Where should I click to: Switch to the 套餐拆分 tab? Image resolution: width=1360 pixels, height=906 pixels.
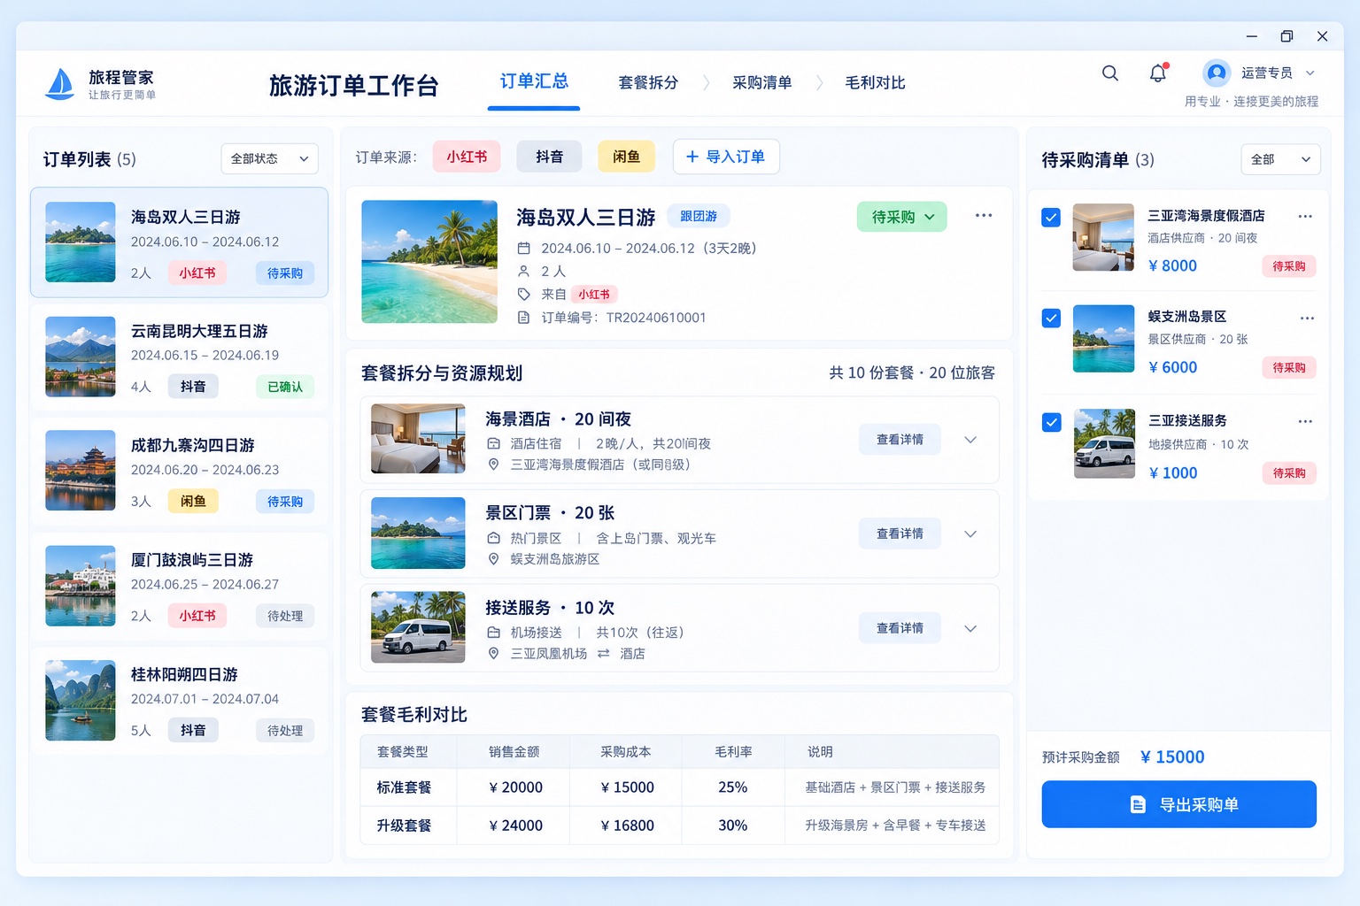648,82
